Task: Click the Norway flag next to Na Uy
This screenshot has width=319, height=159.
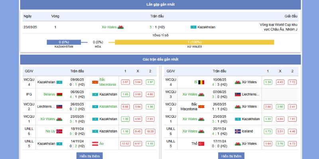Action: click(59, 131)
